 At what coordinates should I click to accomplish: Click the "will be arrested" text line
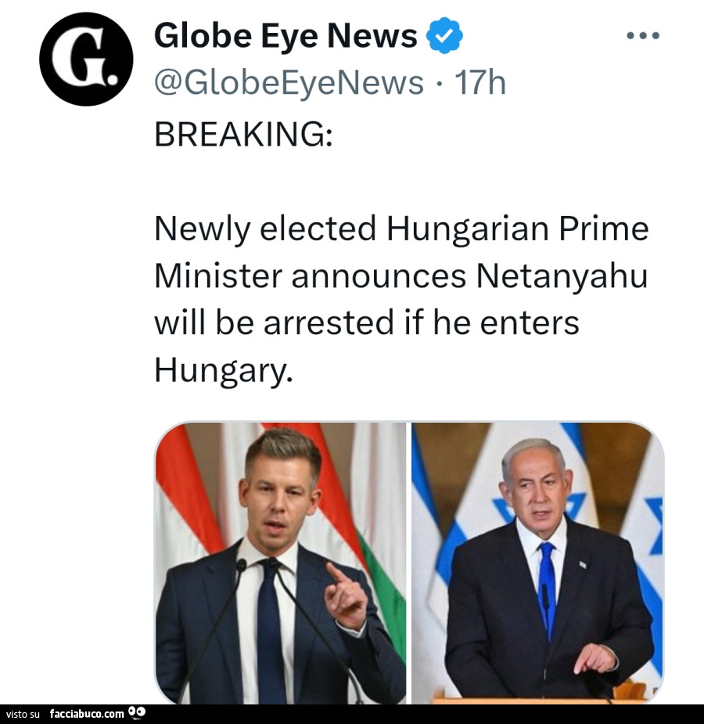366,322
